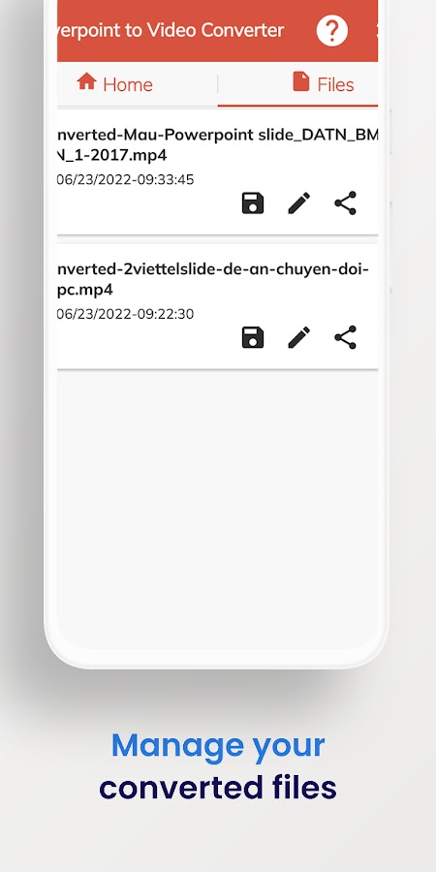Open the converted 2viettelslide-de-an-chuyen-doi file name
Image resolution: width=436 pixels, height=872 pixels.
coord(213,280)
